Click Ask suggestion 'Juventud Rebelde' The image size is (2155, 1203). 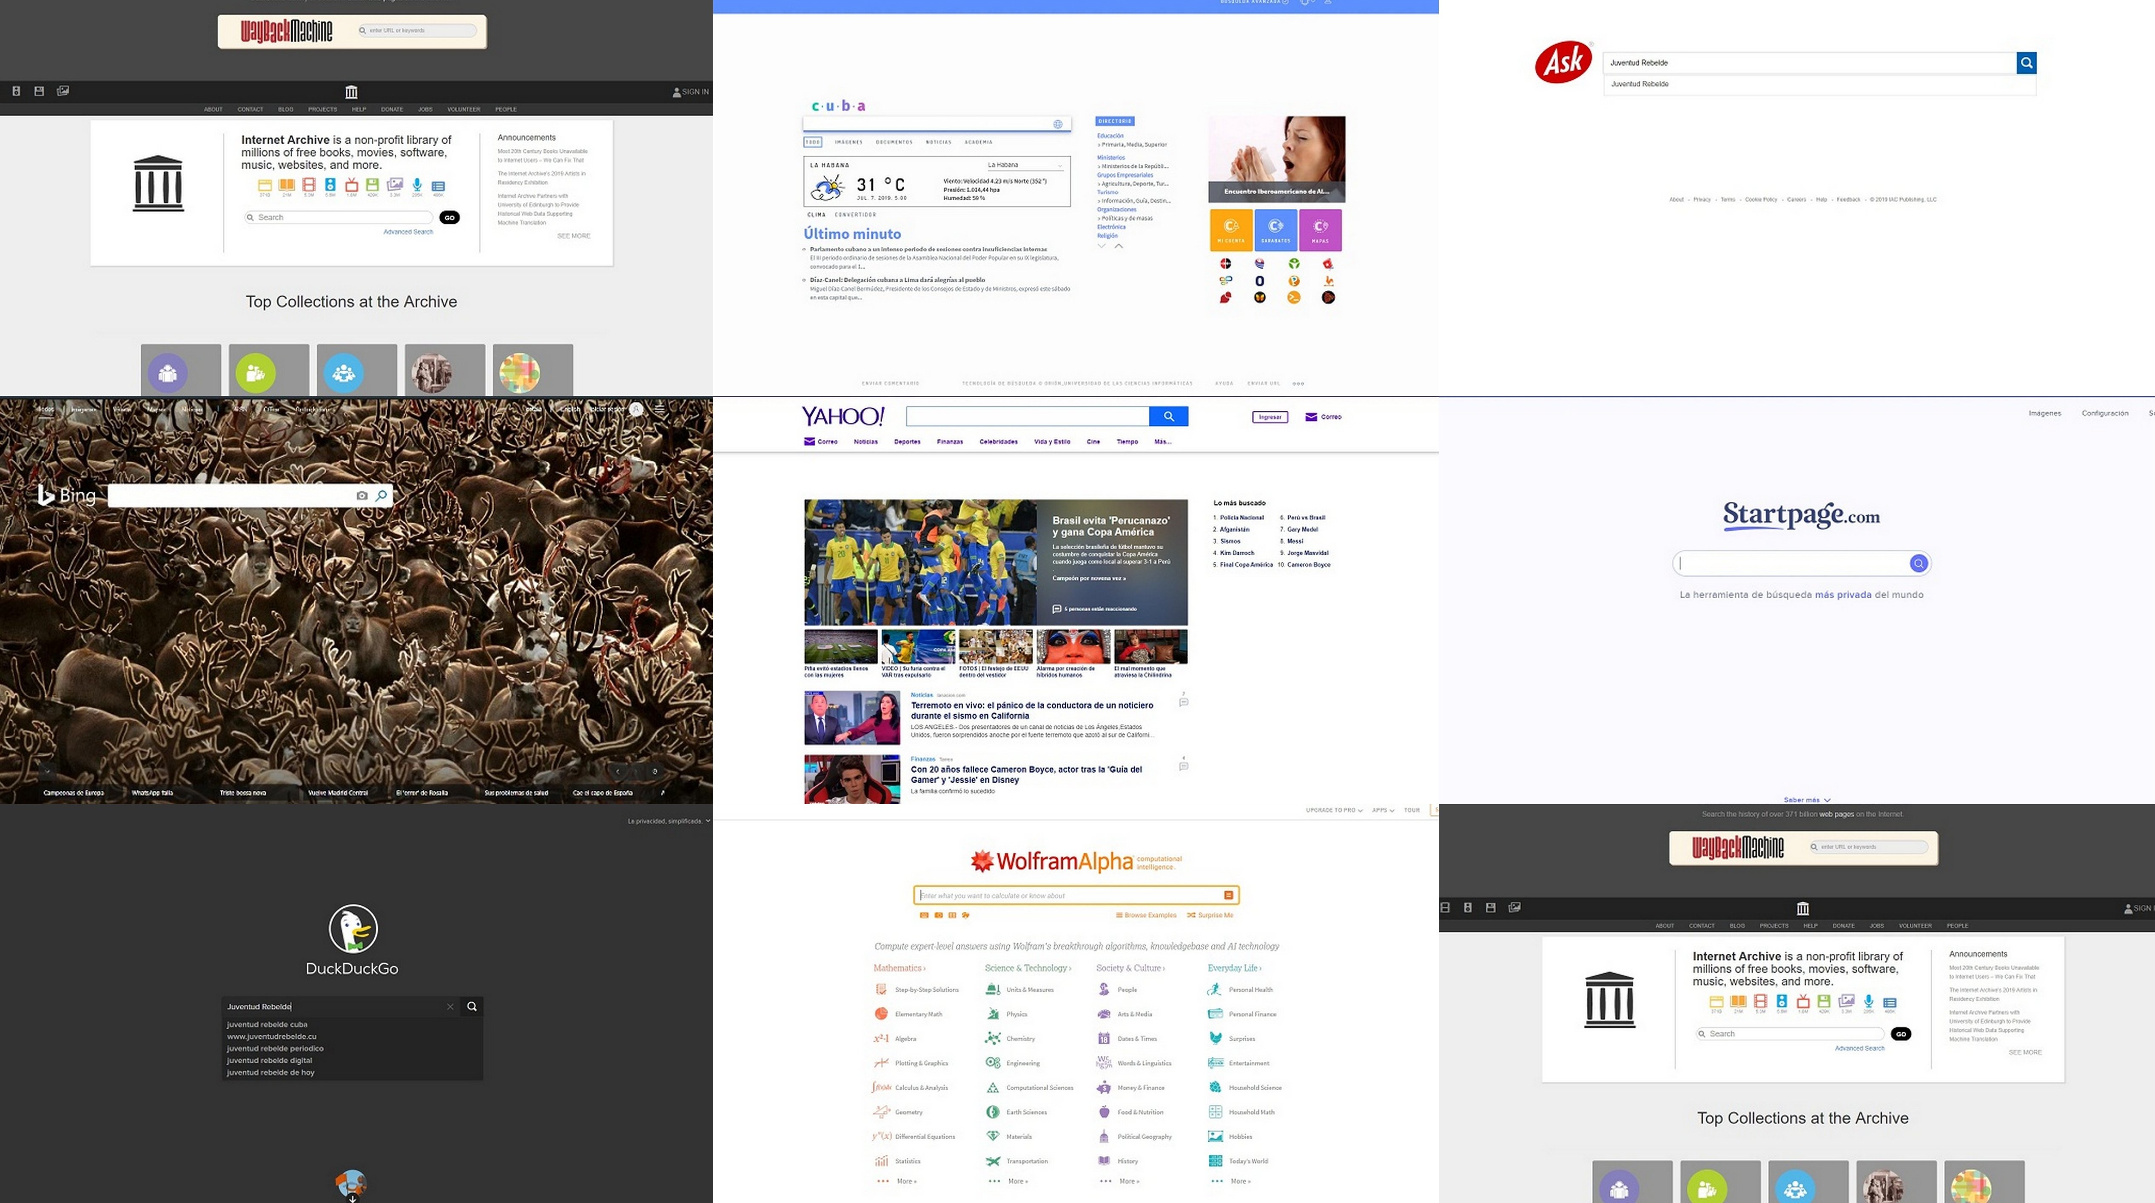1640,84
